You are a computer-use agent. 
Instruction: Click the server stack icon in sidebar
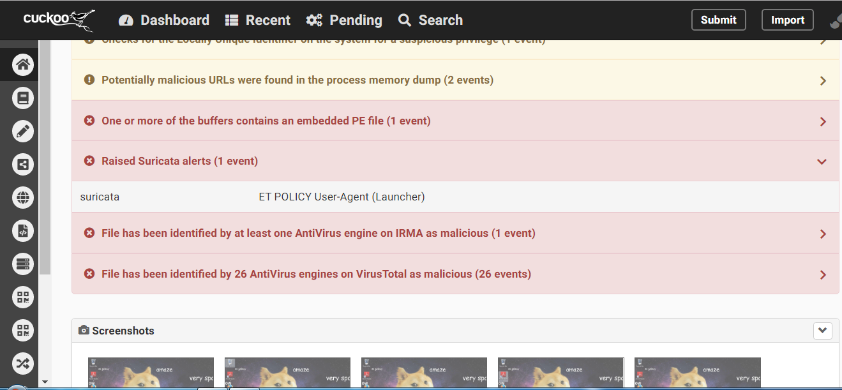pyautogui.click(x=23, y=264)
